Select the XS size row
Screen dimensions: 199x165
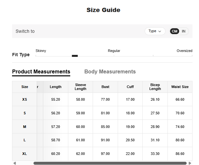(x=25, y=99)
